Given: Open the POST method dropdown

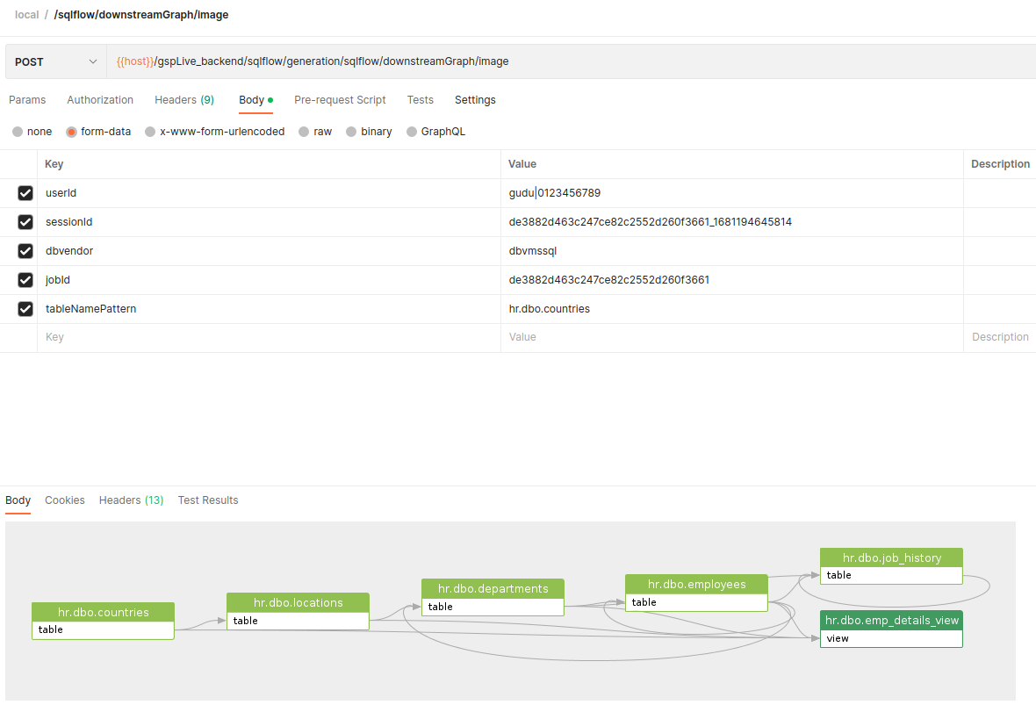Looking at the screenshot, I should click(55, 61).
